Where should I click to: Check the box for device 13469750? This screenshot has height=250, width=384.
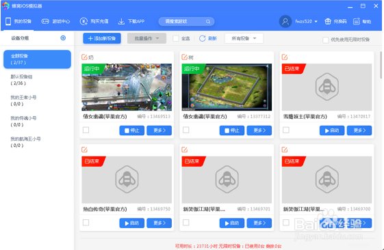(x=86, y=223)
